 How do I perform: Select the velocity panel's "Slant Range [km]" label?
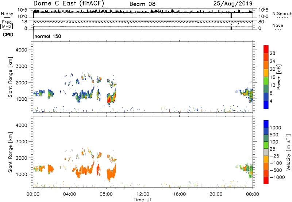(10, 152)
